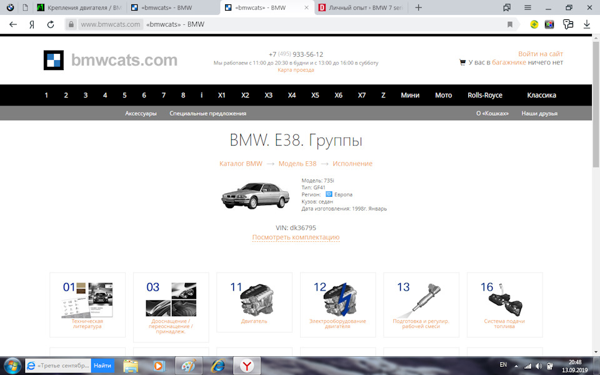This screenshot has width=600, height=375.
Task: Open group 11 Двигатель
Action: tap(254, 302)
